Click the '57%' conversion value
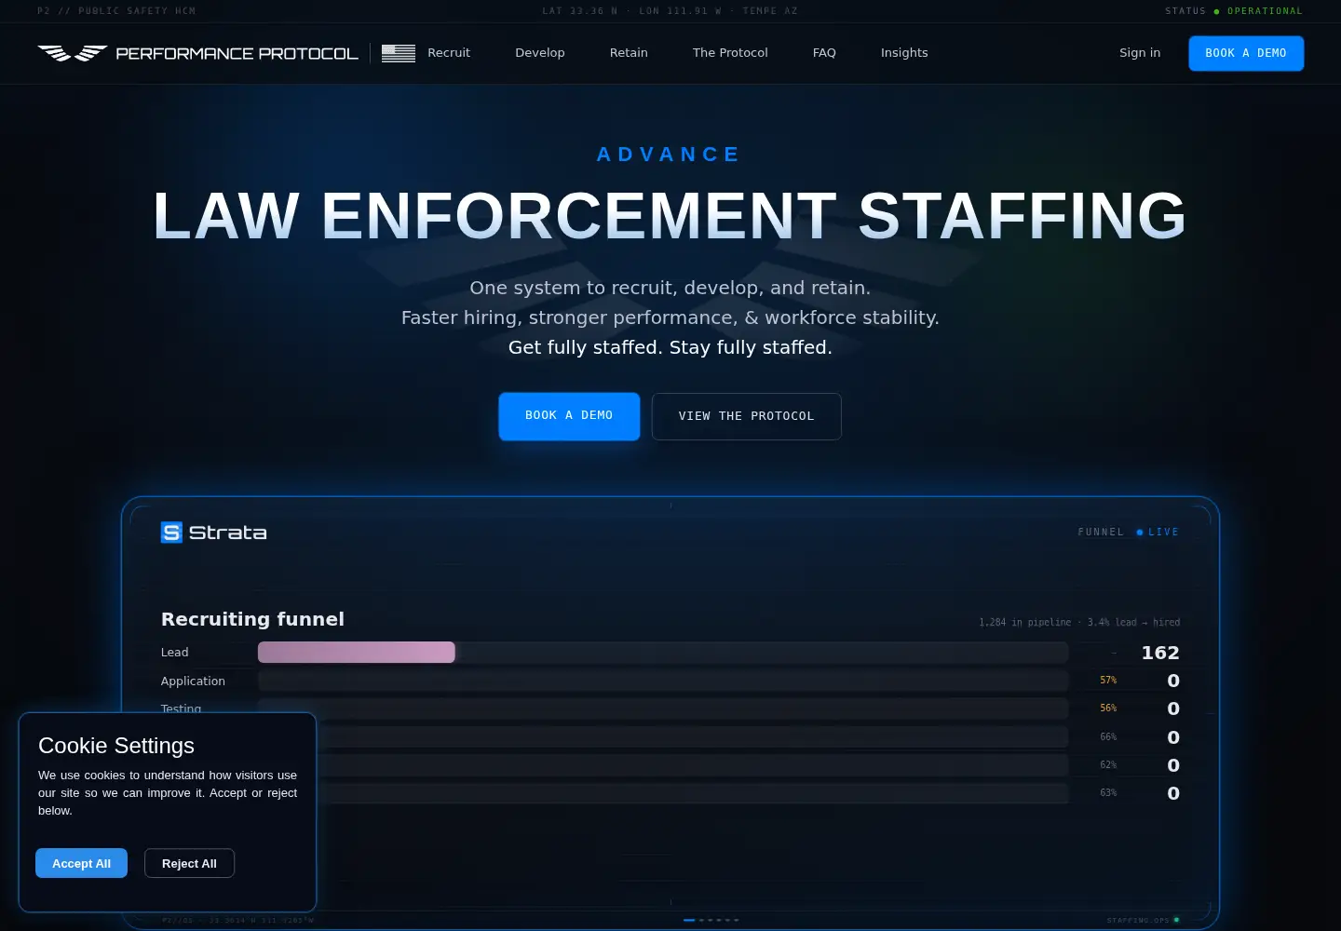 pyautogui.click(x=1108, y=681)
